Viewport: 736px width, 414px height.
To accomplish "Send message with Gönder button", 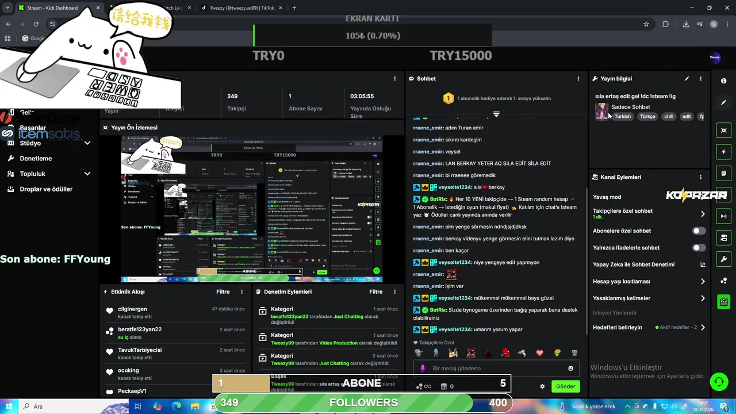I will click(565, 386).
